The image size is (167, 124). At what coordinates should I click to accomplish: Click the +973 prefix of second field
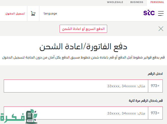click(155, 113)
